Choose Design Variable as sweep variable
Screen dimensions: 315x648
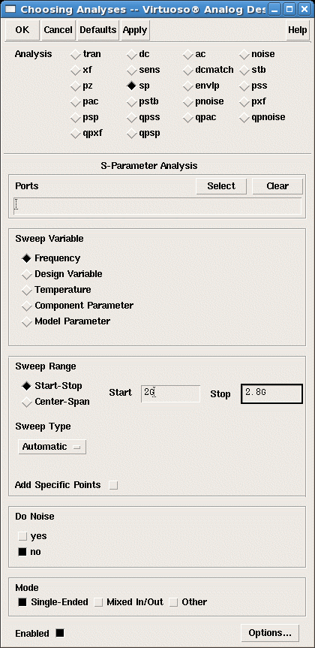pos(27,274)
